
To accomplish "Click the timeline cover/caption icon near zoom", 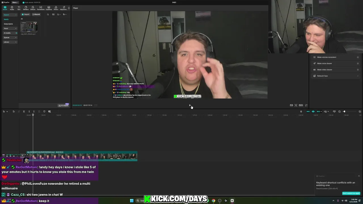I will (x=334, y=112).
